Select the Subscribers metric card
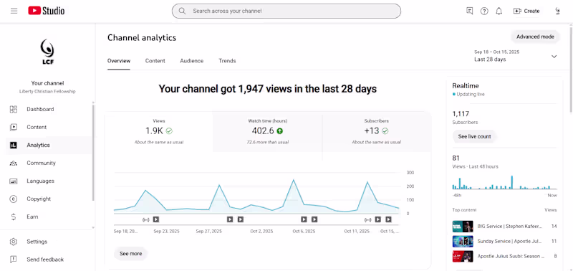 (x=377, y=132)
